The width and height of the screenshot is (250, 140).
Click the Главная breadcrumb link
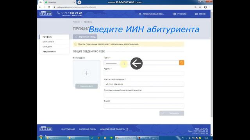point(77,22)
